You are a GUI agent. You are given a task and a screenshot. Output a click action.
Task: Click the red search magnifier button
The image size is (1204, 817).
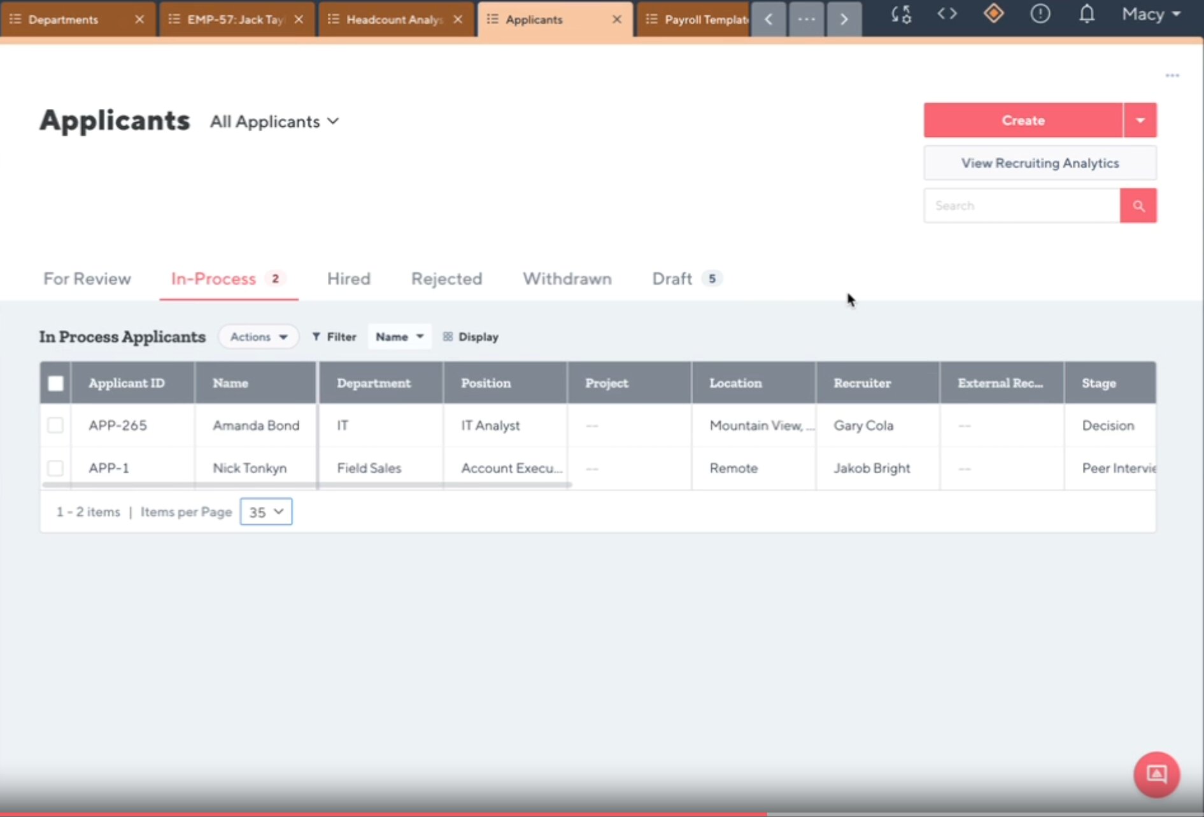click(x=1138, y=206)
